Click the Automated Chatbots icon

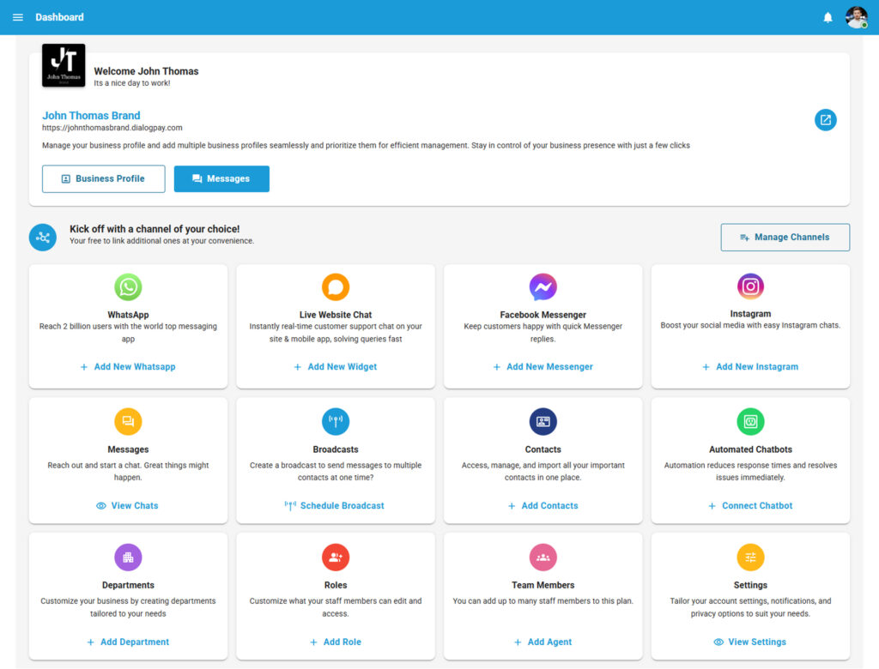[750, 421]
